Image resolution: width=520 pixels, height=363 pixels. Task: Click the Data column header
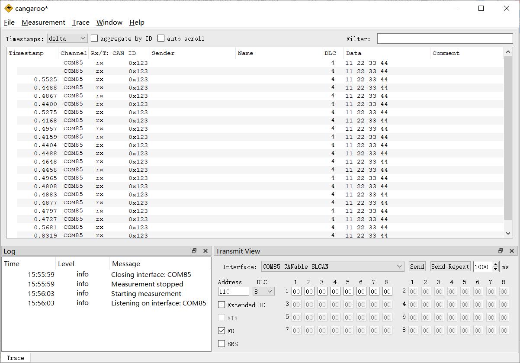coord(387,53)
